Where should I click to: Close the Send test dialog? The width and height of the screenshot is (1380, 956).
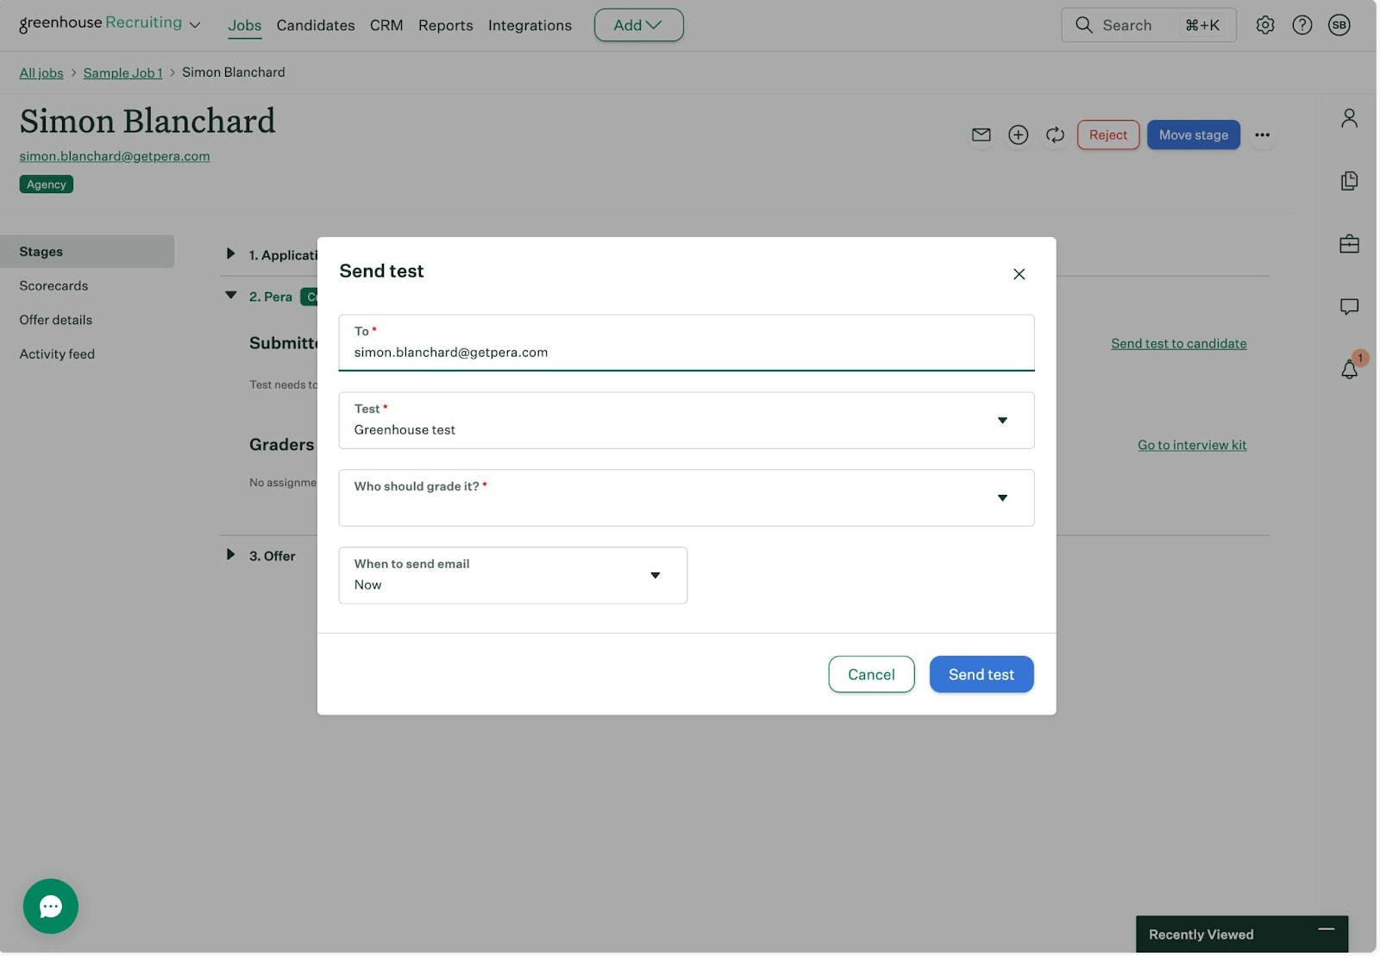click(x=1019, y=274)
